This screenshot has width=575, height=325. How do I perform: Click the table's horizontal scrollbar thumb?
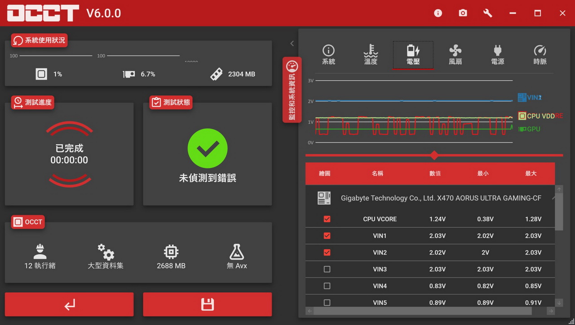coord(423,311)
